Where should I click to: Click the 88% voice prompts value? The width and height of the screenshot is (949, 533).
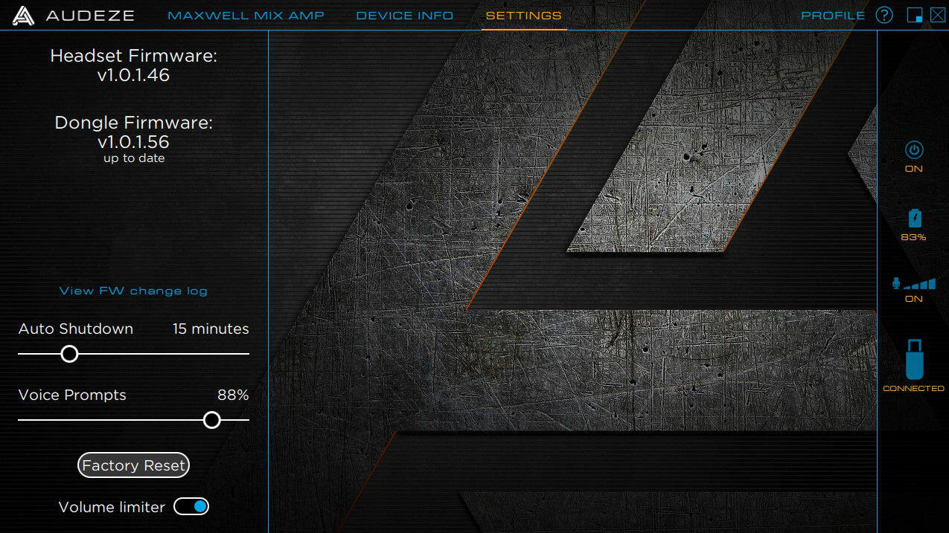(233, 395)
